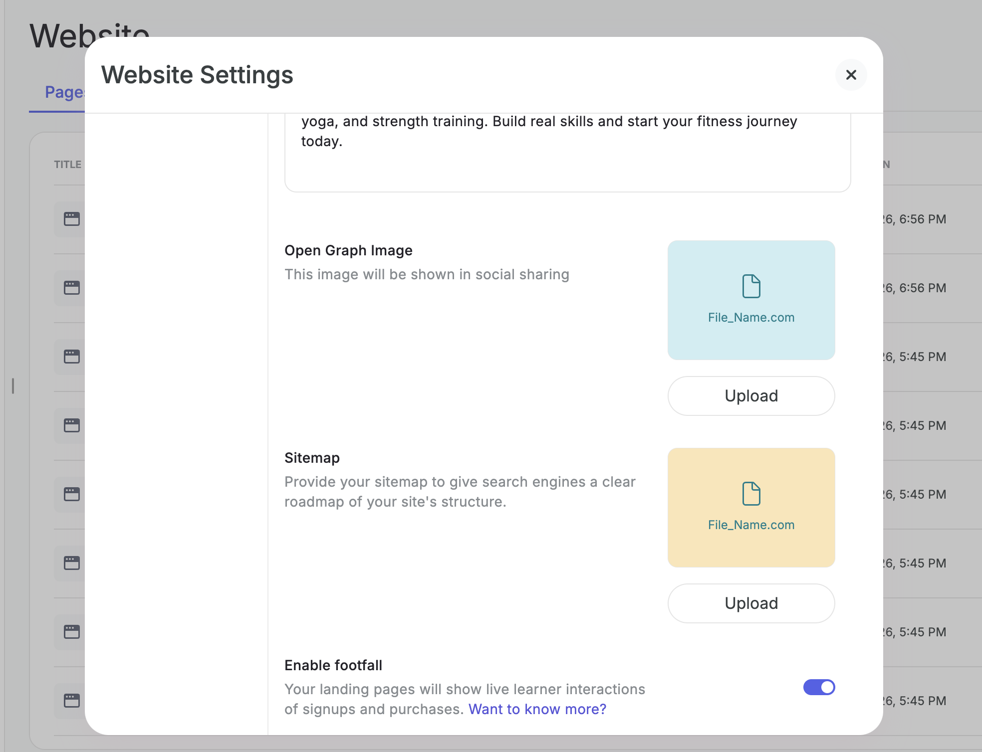Upload a sitemap file

[x=751, y=603]
